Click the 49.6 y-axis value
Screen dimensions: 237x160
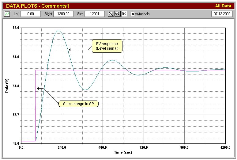click(16, 143)
